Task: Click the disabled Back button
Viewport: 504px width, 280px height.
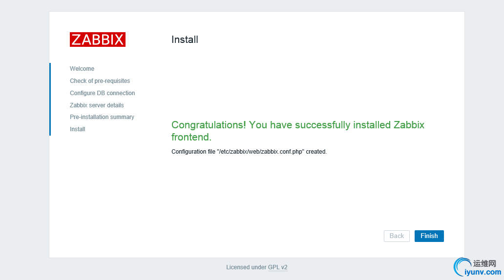Action: [x=397, y=236]
